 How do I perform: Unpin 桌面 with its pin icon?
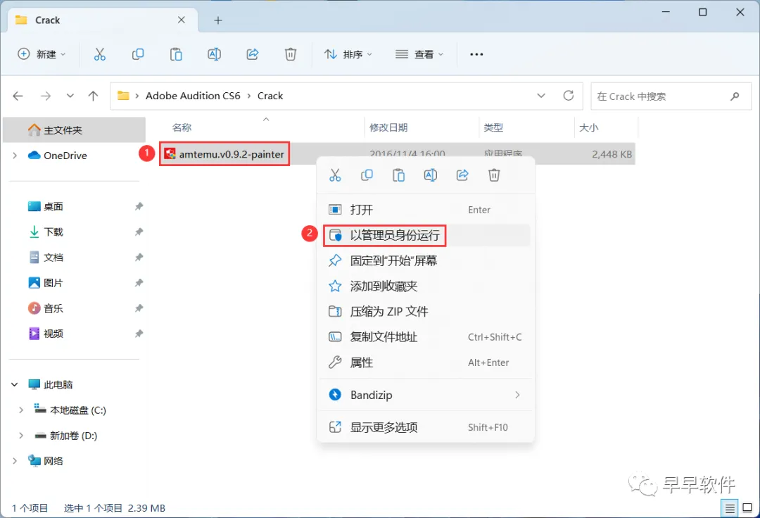click(139, 206)
